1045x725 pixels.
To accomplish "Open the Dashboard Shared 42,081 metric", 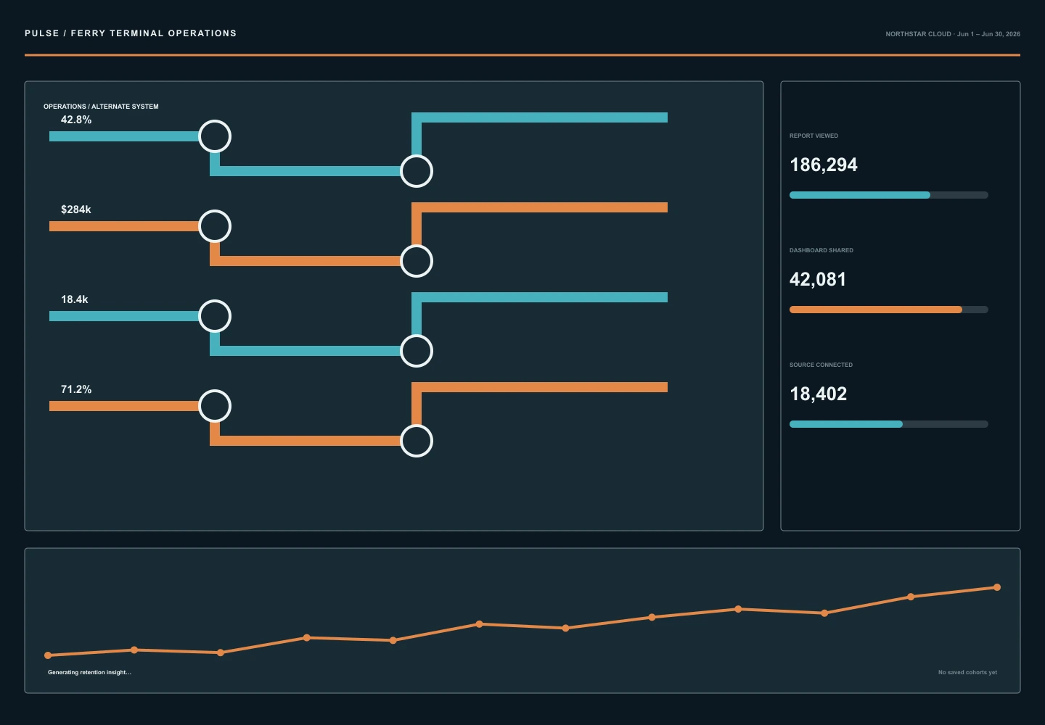I will 818,280.
